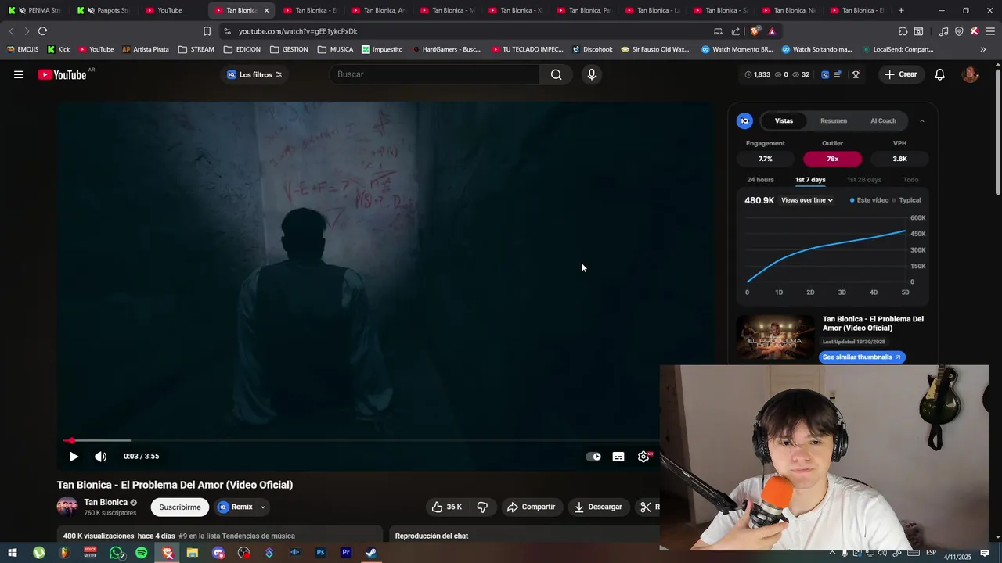Open the Tan Bionica channel name
The width and height of the screenshot is (1002, 563).
pyautogui.click(x=106, y=503)
